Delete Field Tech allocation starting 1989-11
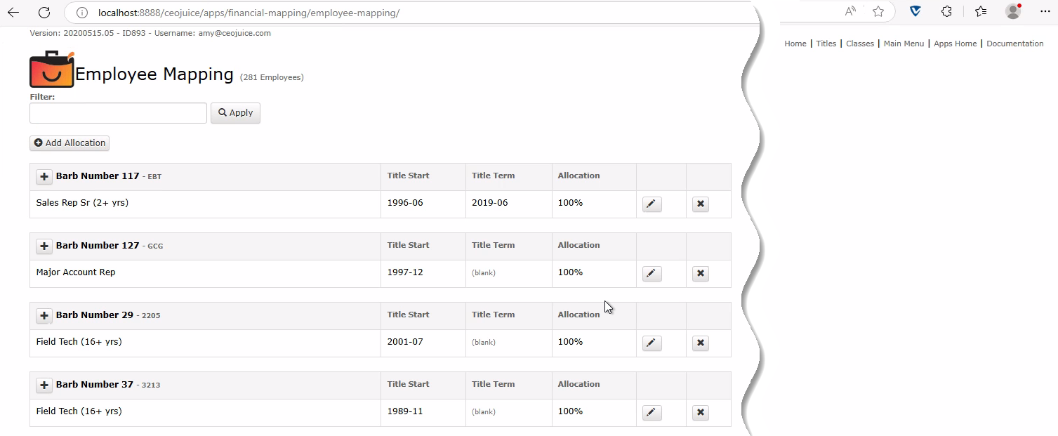This screenshot has height=436, width=1058. tap(700, 413)
